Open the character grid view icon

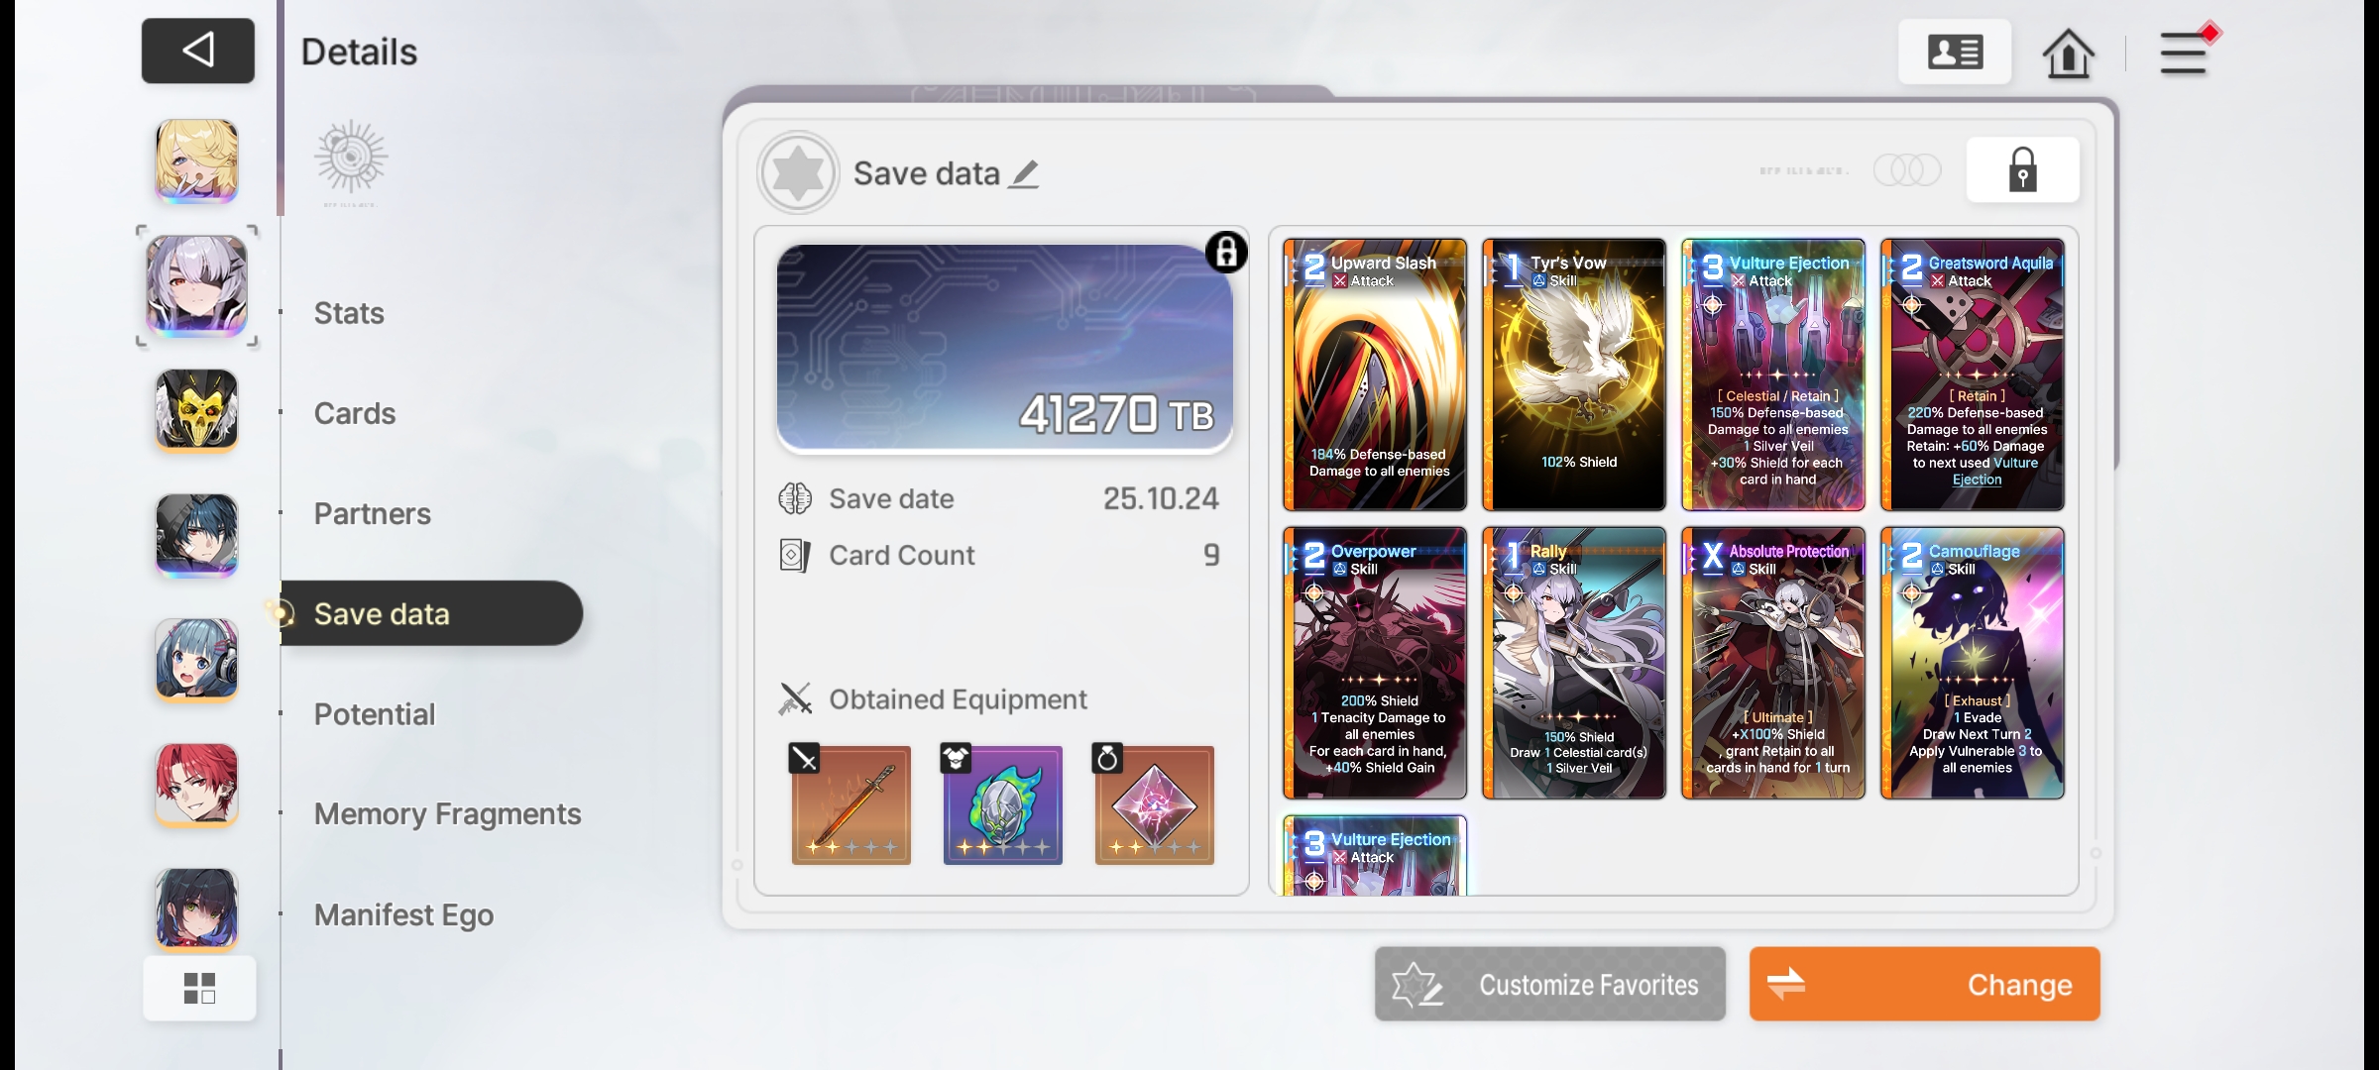199,988
